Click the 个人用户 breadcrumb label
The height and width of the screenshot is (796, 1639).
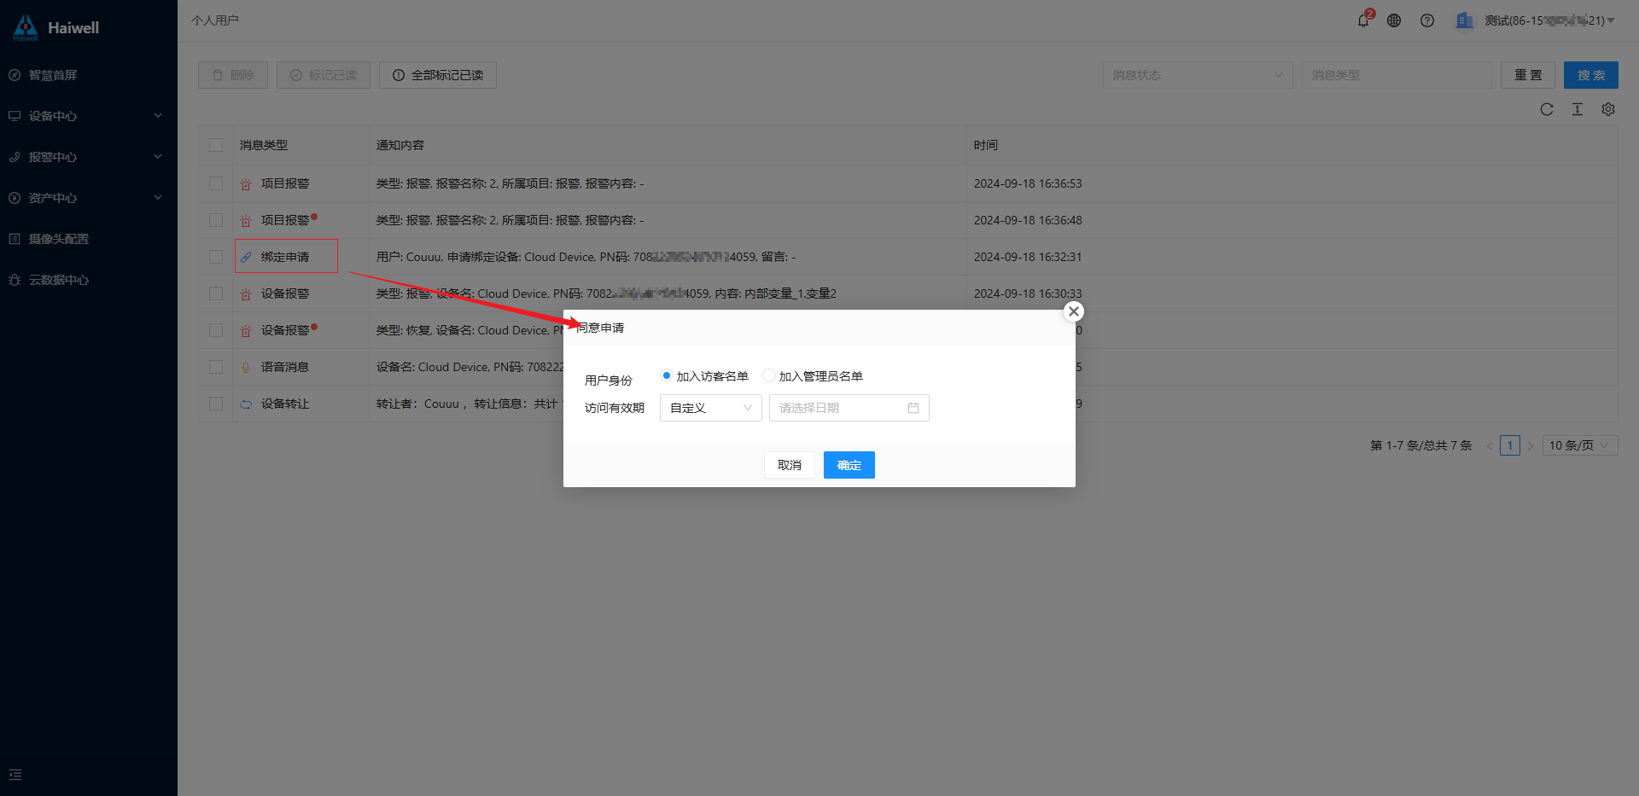(215, 20)
